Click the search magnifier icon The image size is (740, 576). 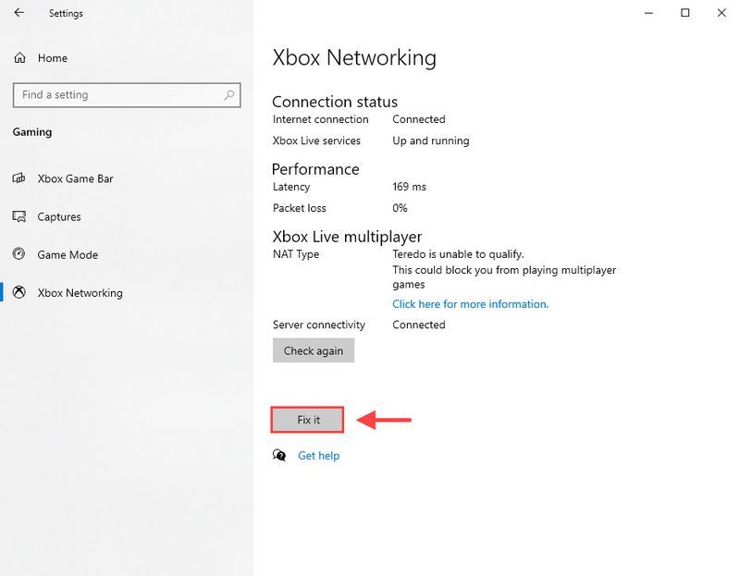pos(229,95)
